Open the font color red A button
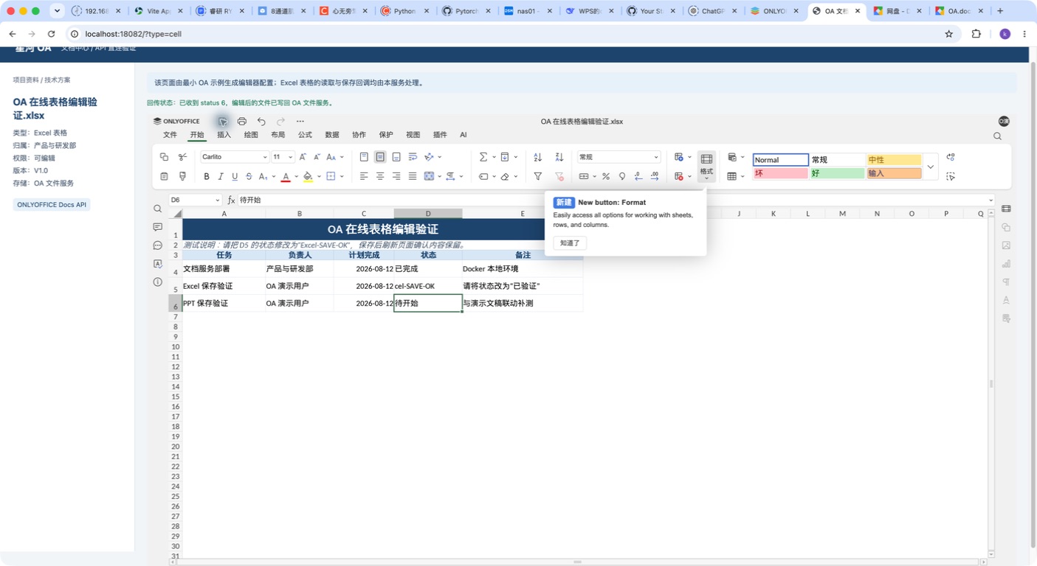The height and width of the screenshot is (566, 1037). click(286, 176)
